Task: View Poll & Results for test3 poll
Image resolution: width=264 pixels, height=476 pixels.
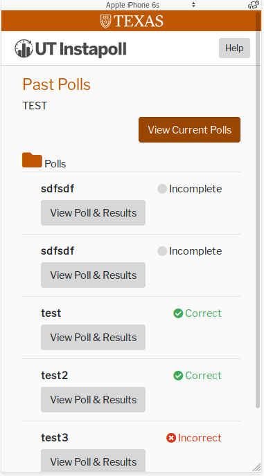Action: pos(93,460)
